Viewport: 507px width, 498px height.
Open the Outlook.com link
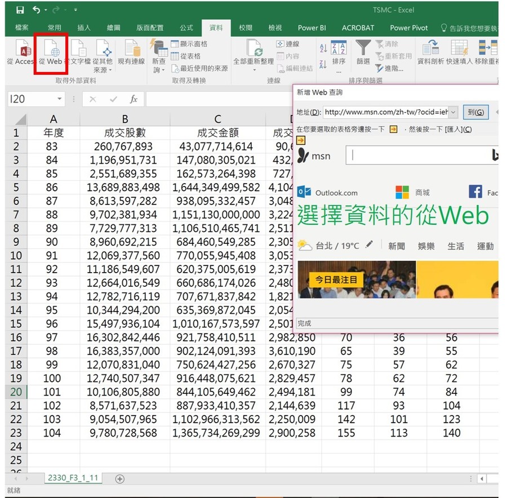pos(327,193)
